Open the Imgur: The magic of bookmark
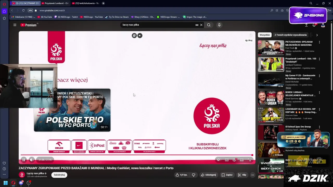This screenshot has height=187, width=333. [195, 17]
